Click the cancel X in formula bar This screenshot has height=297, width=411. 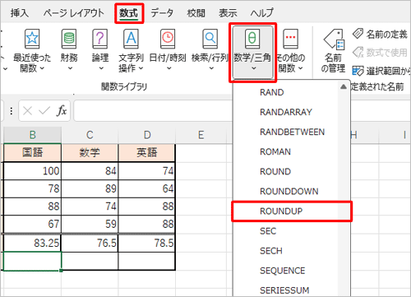pos(28,111)
